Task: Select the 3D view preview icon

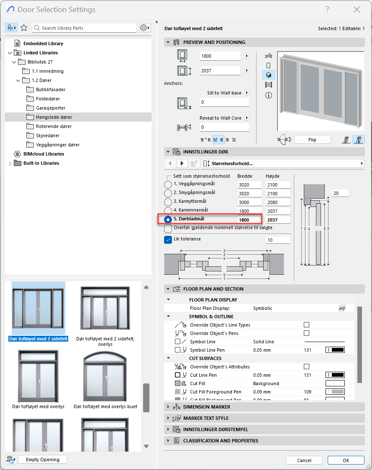Action: pyautogui.click(x=269, y=75)
